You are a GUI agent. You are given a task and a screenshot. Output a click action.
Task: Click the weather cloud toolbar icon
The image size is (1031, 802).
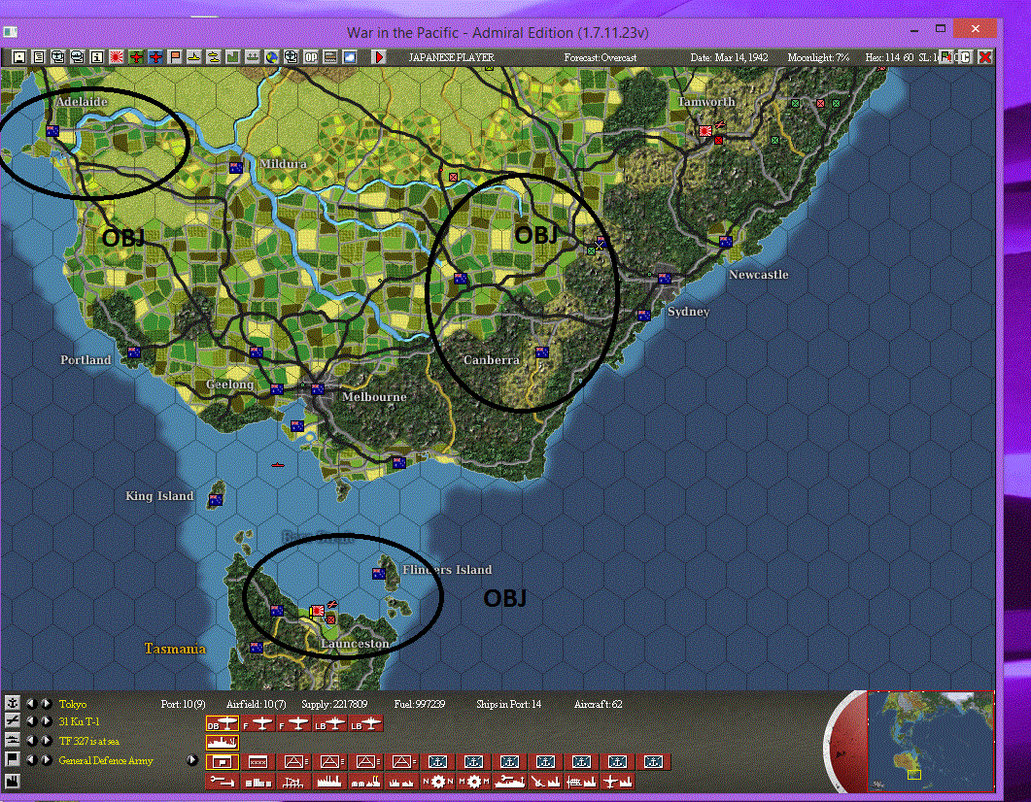[x=349, y=57]
